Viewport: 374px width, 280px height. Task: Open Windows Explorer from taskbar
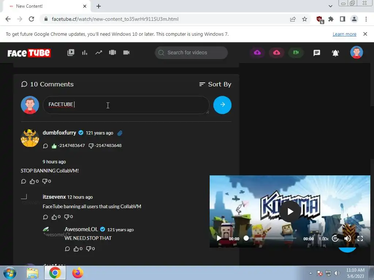pos(33,273)
